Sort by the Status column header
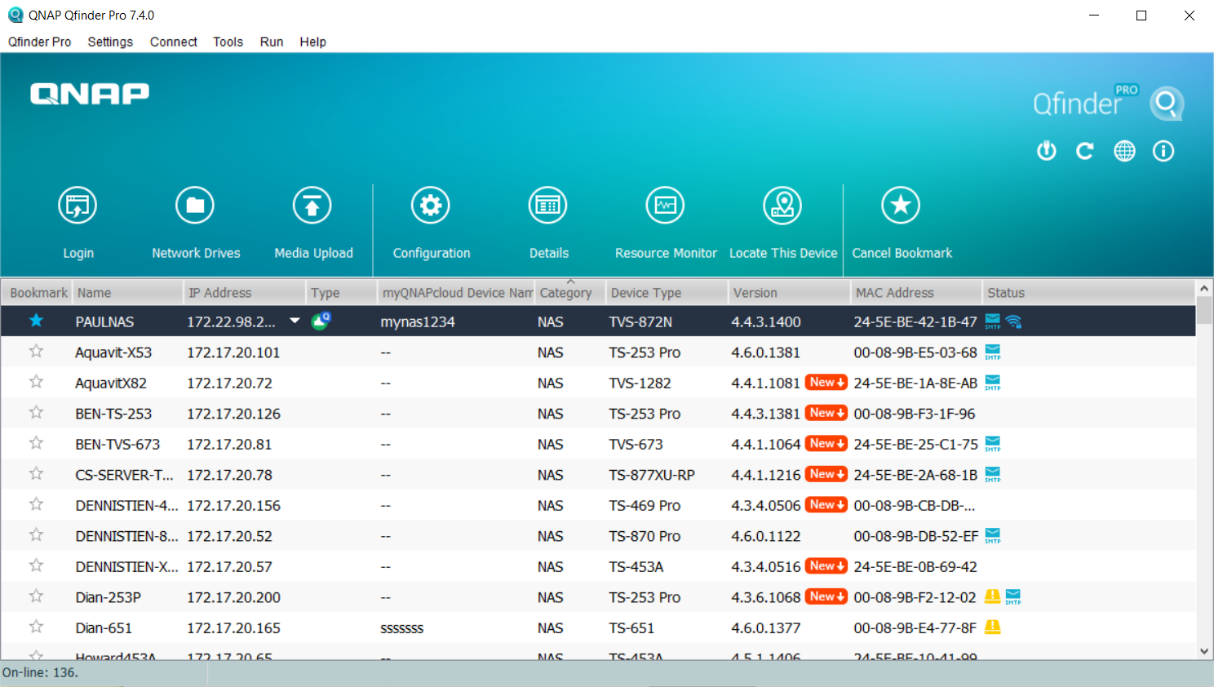Image resolution: width=1214 pixels, height=687 pixels. 1088,292
